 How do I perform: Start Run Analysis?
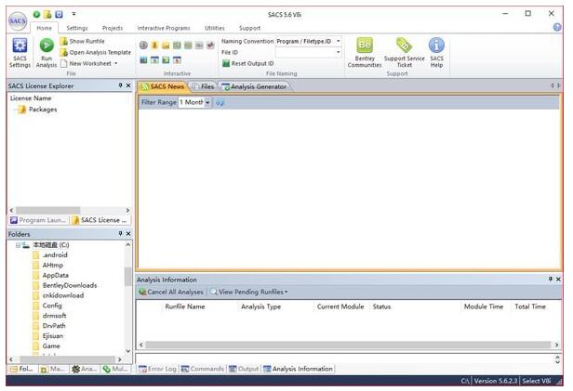(x=47, y=53)
